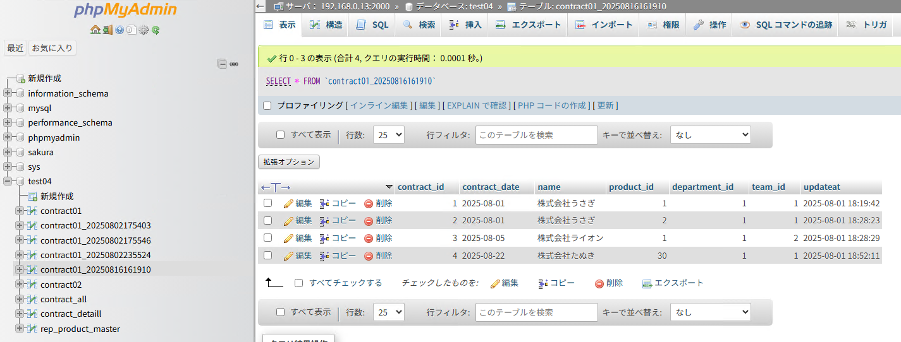Click pencil icon in the checked-items edit action
The width and height of the screenshot is (901, 342).
495,283
